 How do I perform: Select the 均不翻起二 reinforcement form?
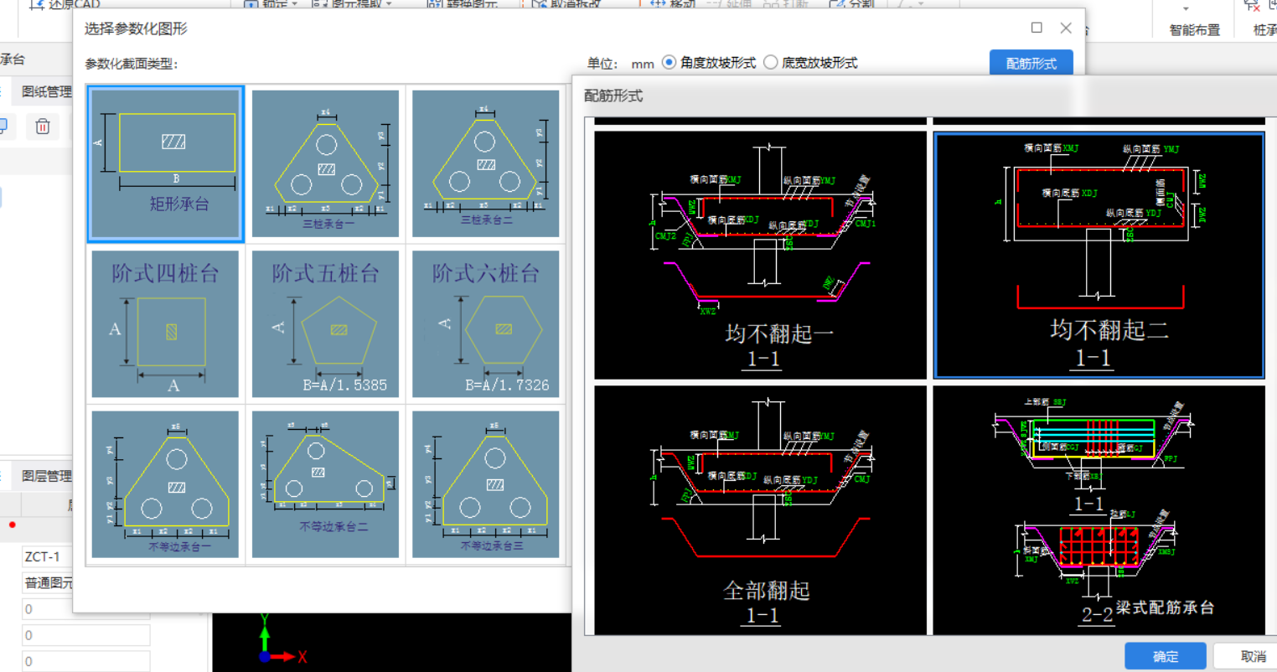(x=1099, y=255)
